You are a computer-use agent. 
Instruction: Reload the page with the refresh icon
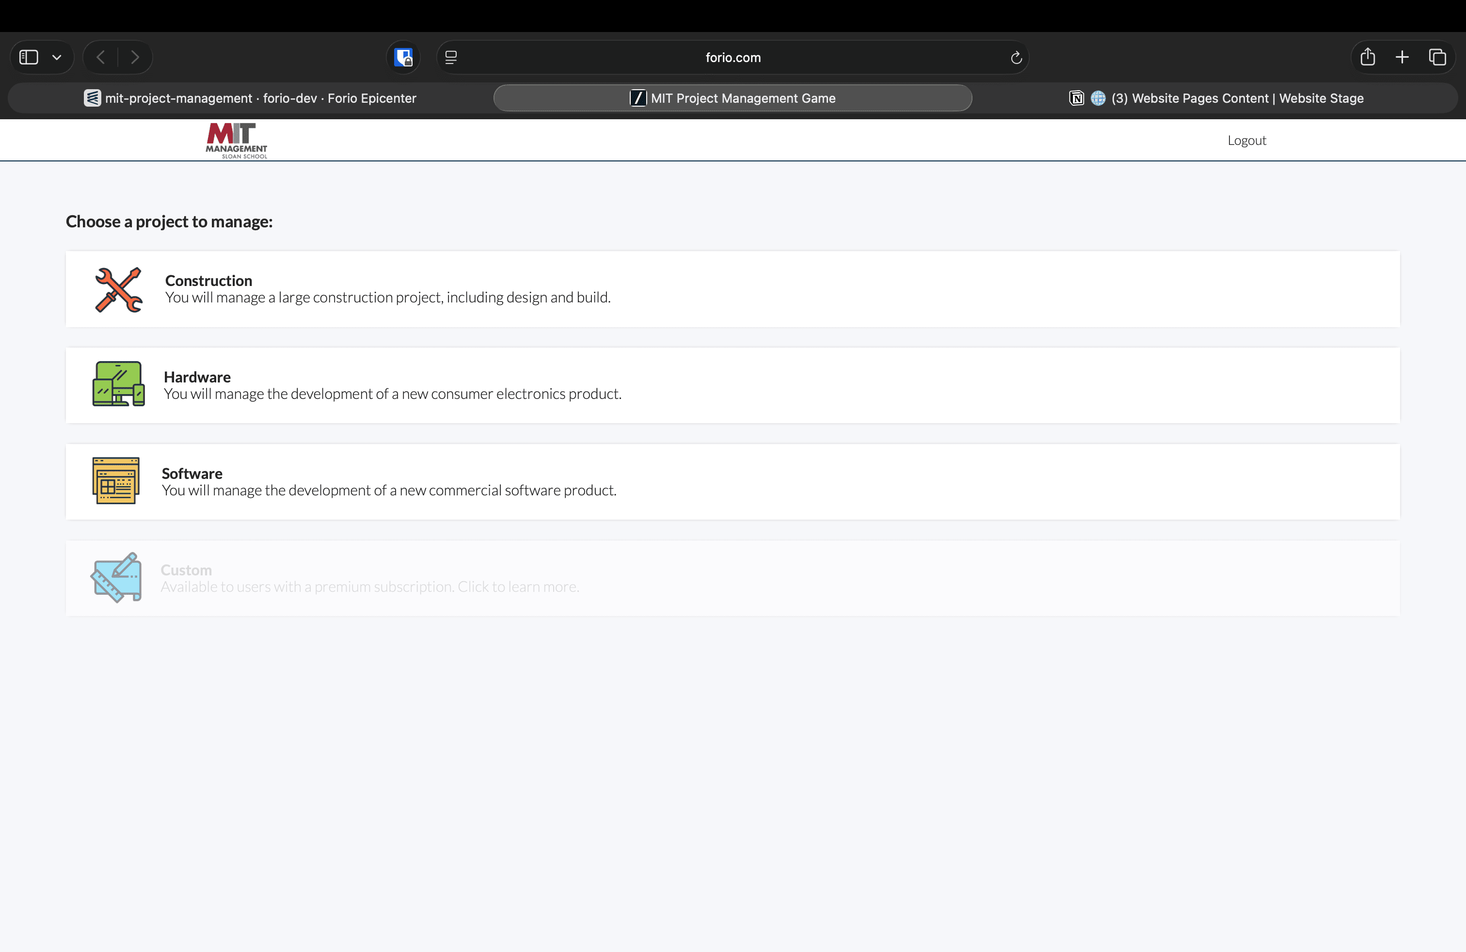click(x=1016, y=57)
